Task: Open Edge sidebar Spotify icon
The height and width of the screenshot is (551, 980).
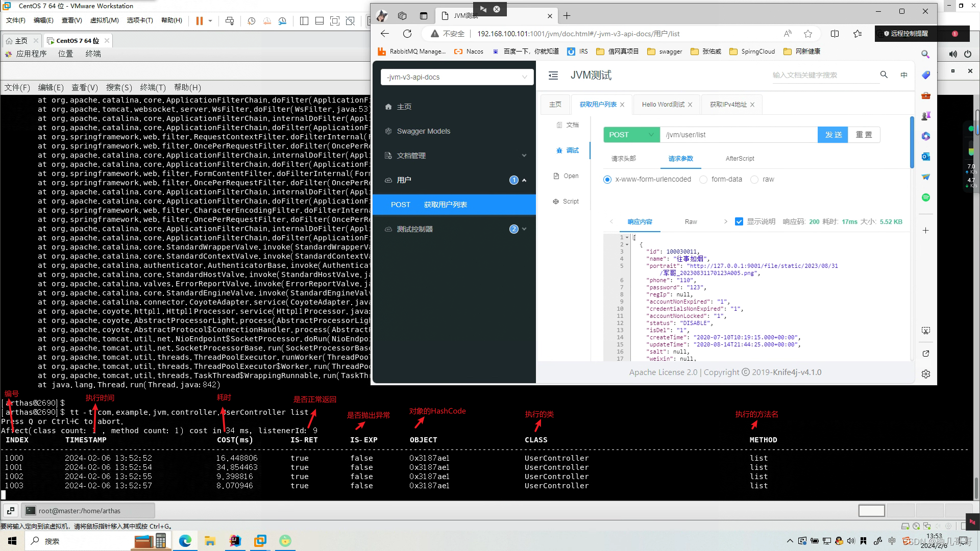Action: click(x=926, y=197)
